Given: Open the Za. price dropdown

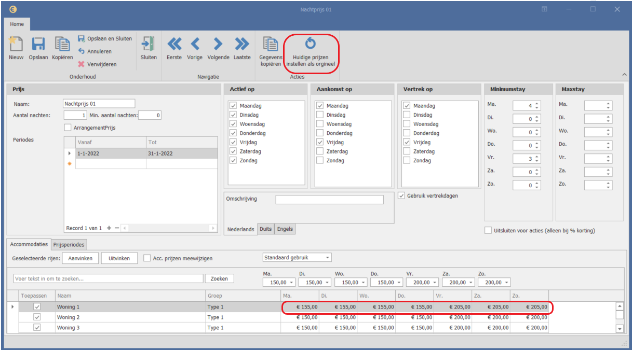Looking at the screenshot, I should pyautogui.click(x=470, y=283).
